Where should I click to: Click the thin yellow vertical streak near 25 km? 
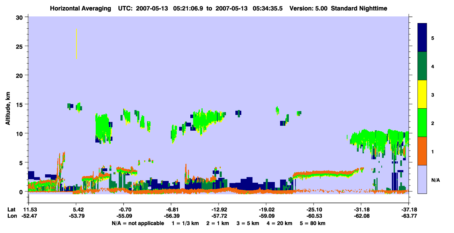point(76,44)
